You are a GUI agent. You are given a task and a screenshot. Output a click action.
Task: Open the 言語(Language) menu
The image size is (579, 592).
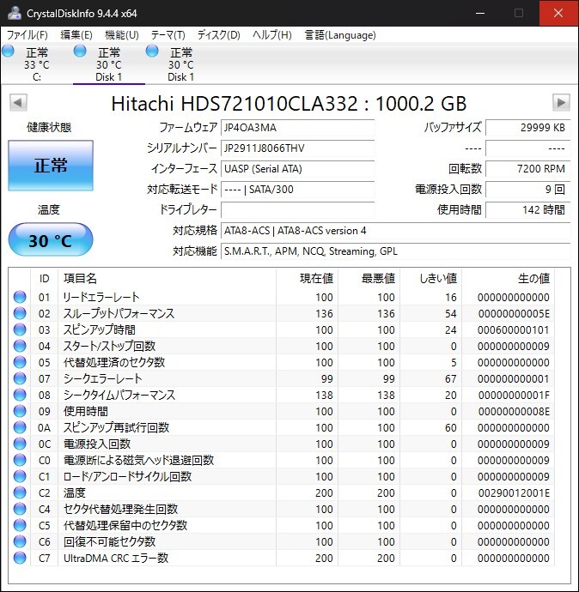tap(340, 35)
